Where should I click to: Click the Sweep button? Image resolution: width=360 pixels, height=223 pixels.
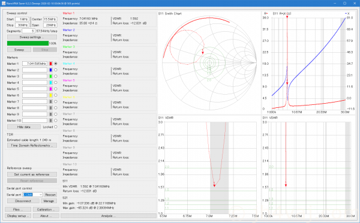click(x=19, y=50)
